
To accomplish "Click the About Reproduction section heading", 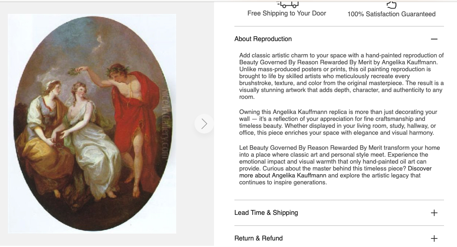I will 263,39.
